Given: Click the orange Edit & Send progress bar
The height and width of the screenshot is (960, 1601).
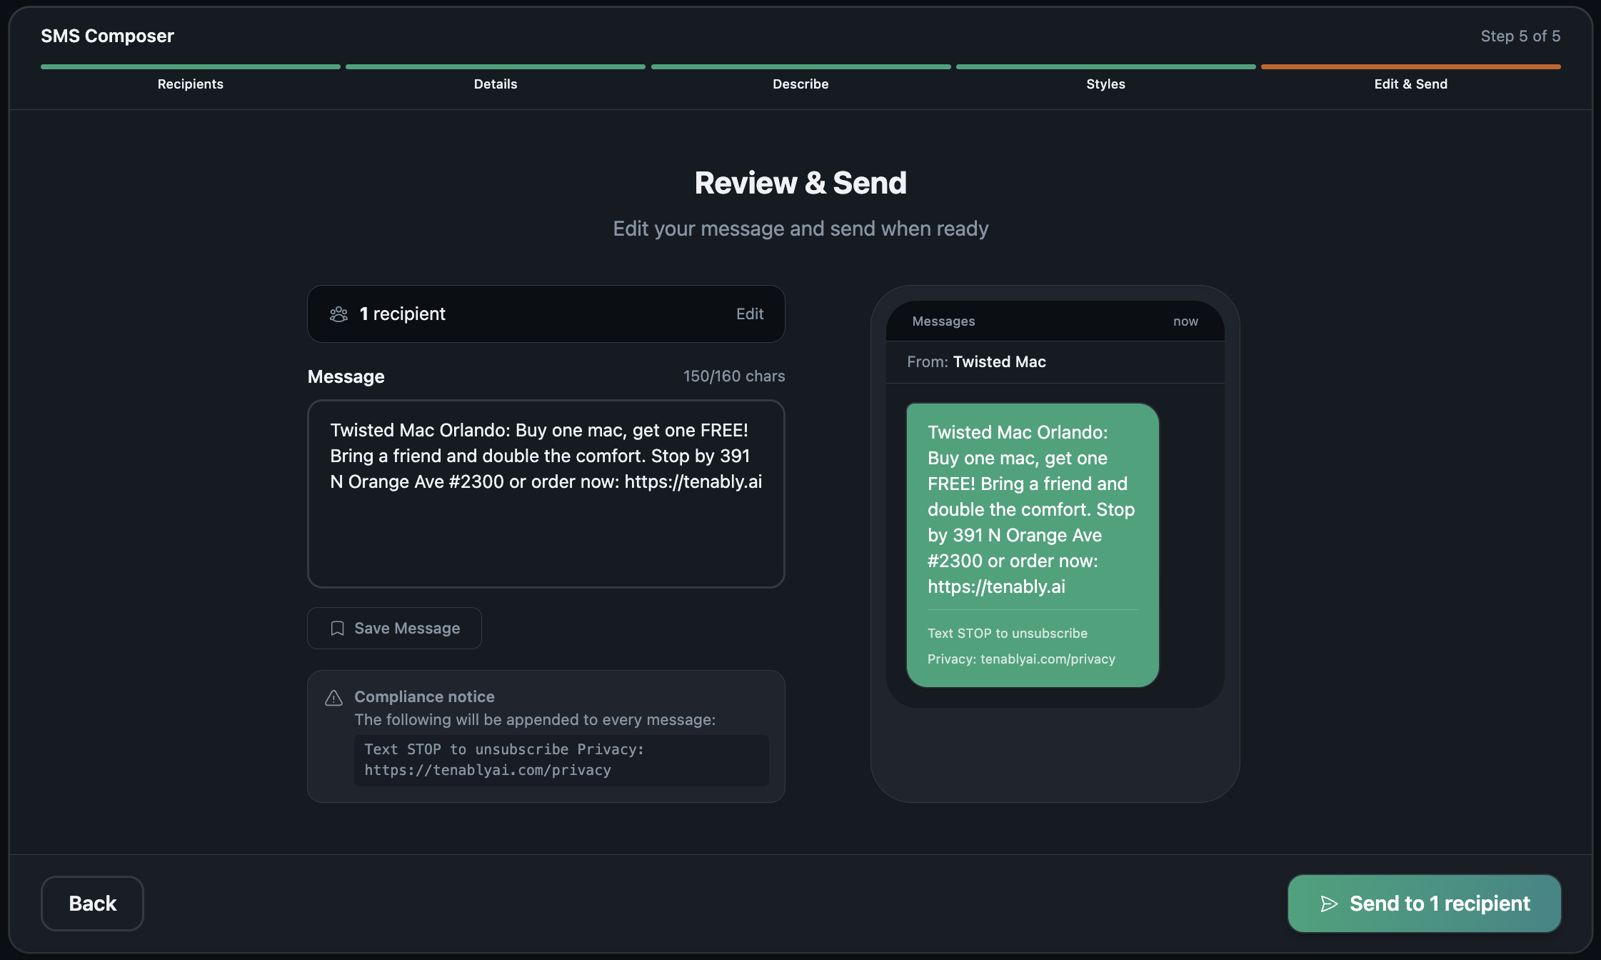Looking at the screenshot, I should (x=1411, y=67).
